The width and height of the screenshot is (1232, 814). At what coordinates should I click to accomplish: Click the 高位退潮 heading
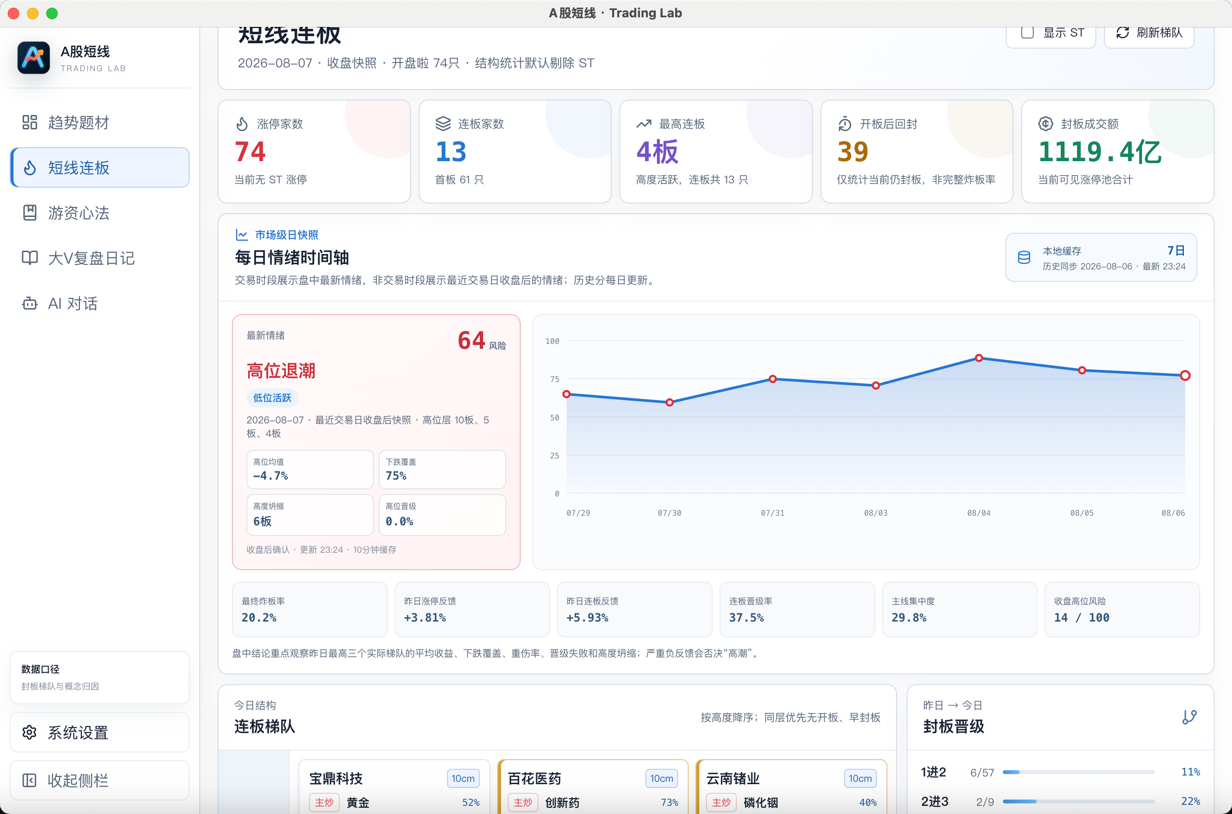(x=281, y=370)
